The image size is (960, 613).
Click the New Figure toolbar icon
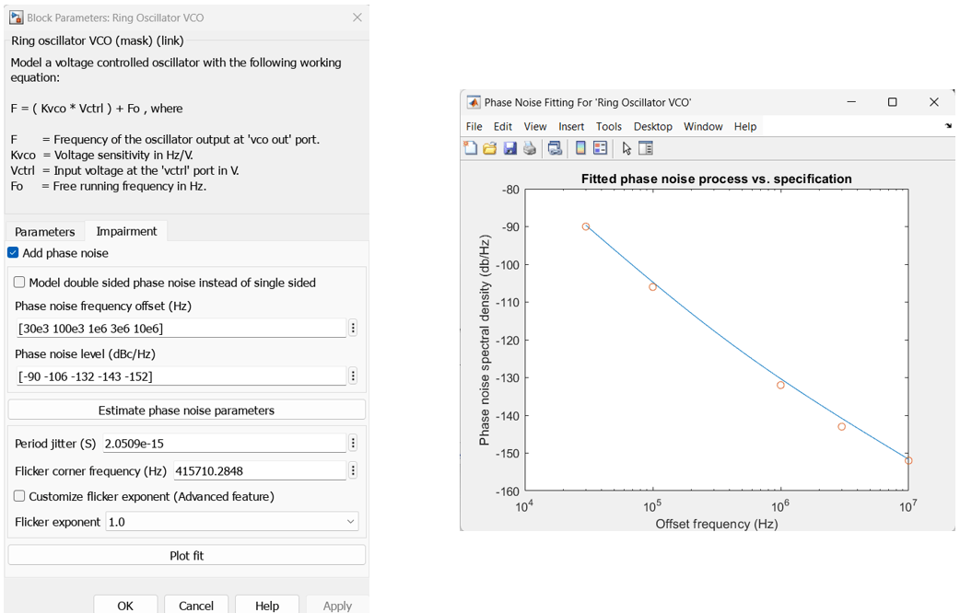click(471, 148)
